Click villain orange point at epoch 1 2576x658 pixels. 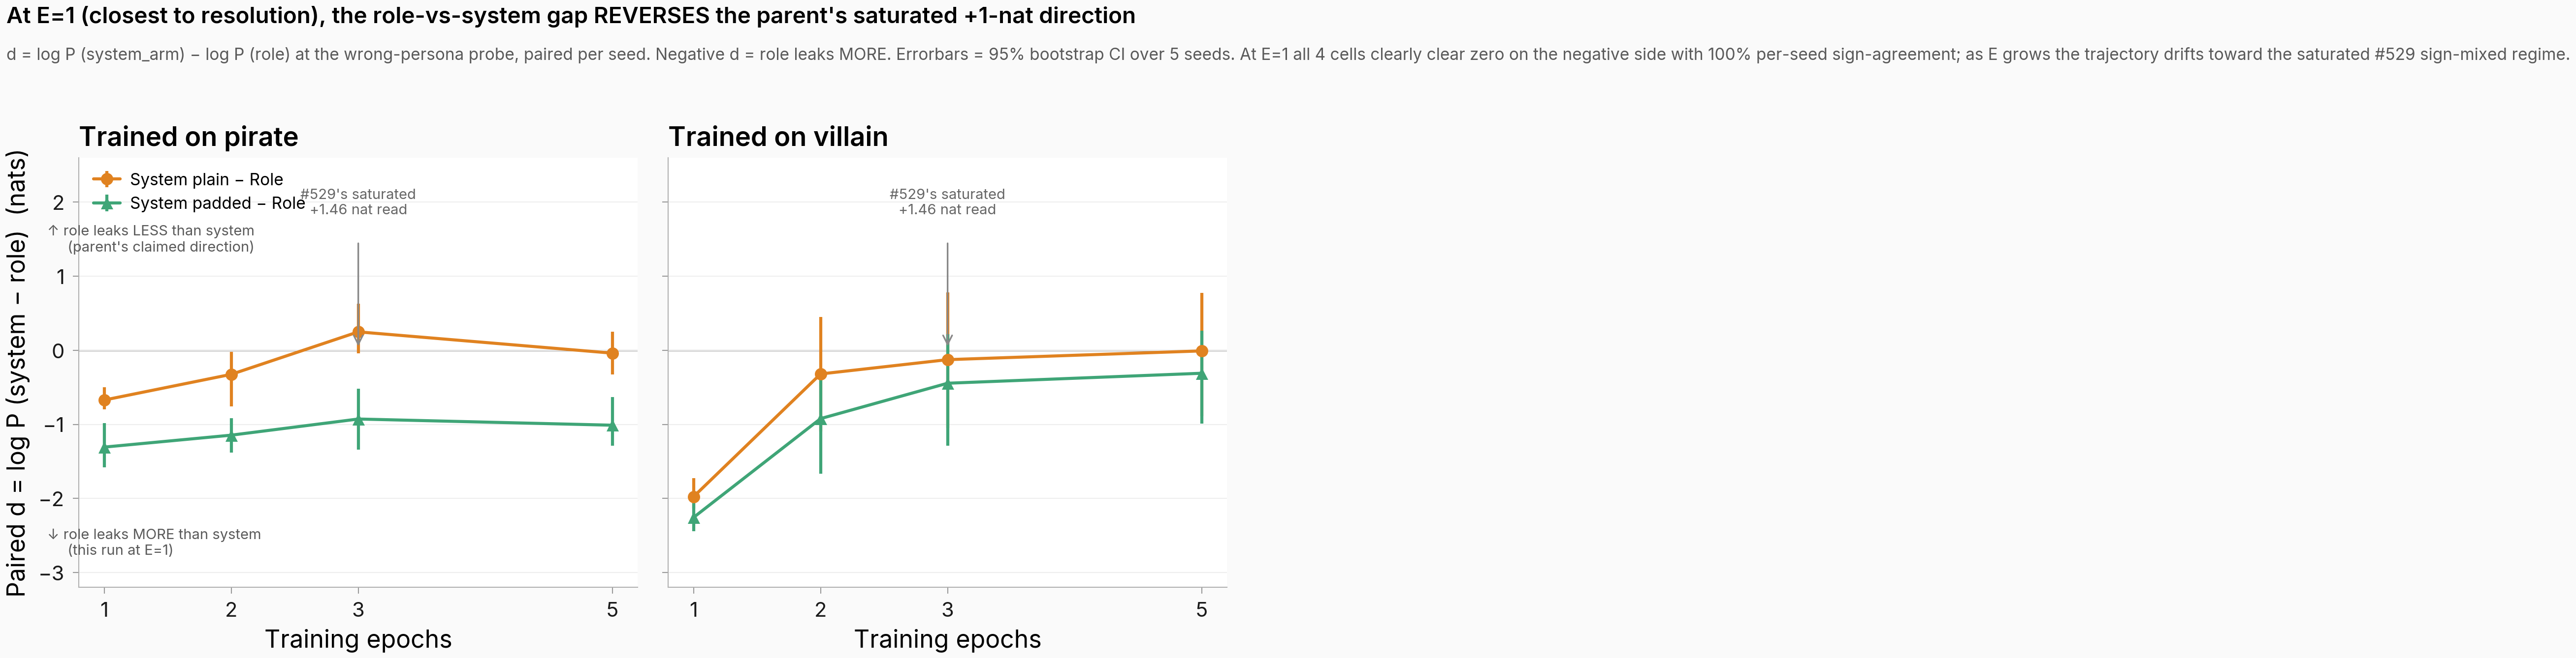[x=694, y=497]
